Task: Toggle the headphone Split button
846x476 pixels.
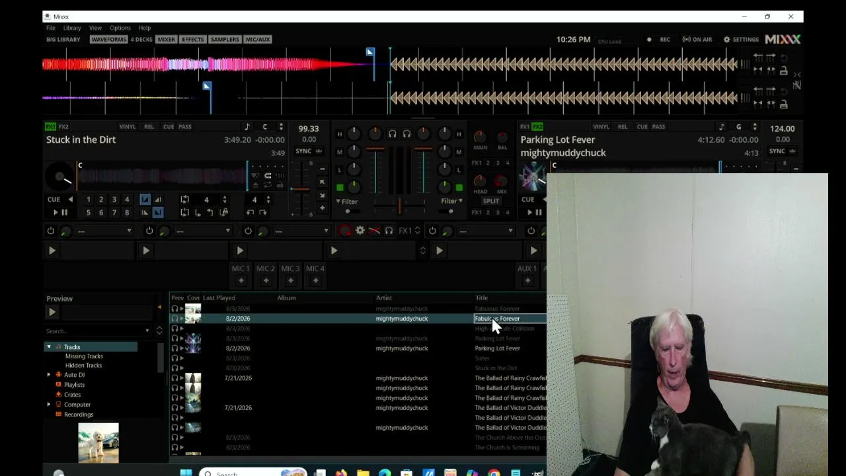Action: coord(491,201)
